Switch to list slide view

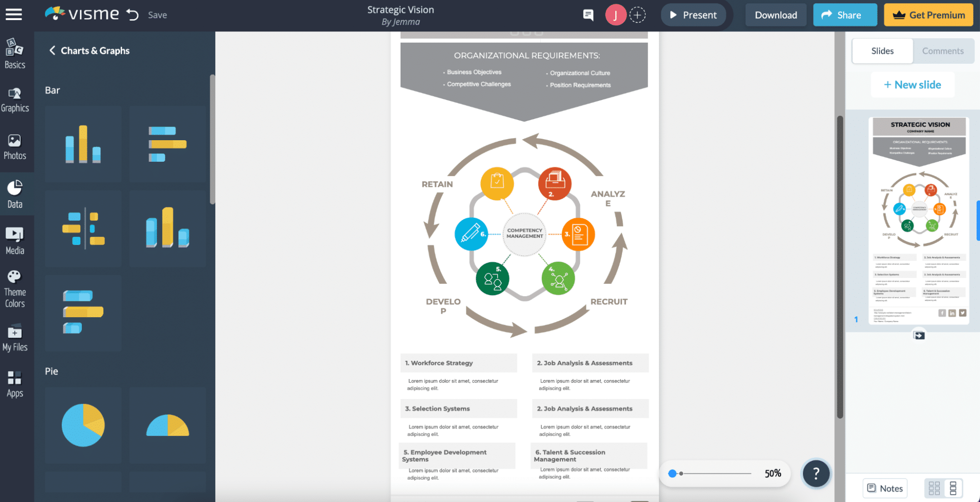(953, 488)
